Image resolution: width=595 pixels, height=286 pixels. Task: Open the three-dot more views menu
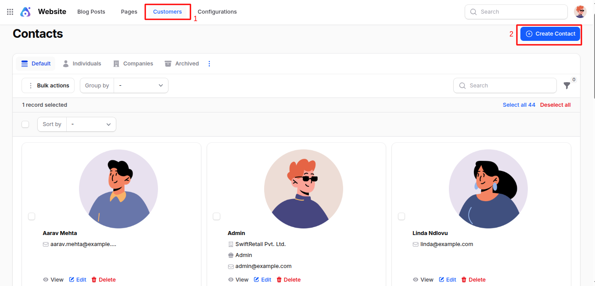coord(209,64)
